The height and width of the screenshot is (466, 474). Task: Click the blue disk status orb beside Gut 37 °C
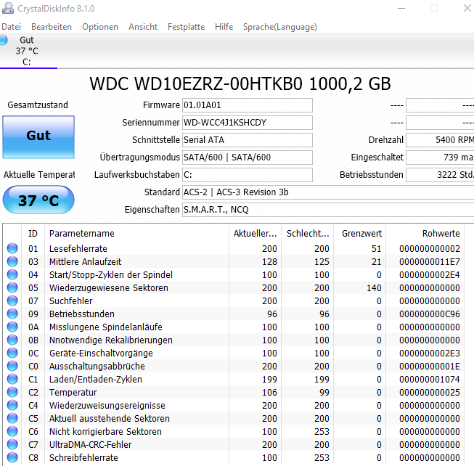click(3, 40)
